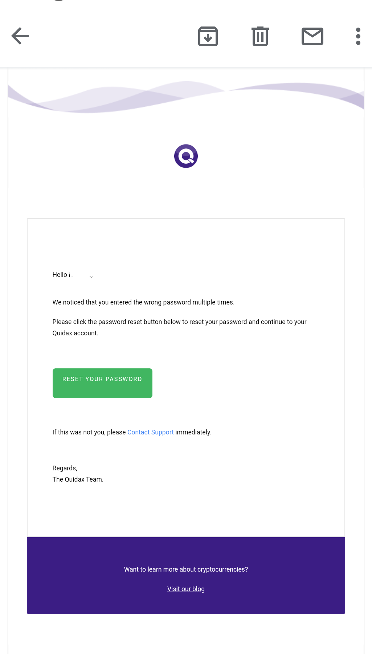Tap 'Want to learn more about cryptocurrencies?' heading
This screenshot has width=372, height=654.
pos(186,569)
